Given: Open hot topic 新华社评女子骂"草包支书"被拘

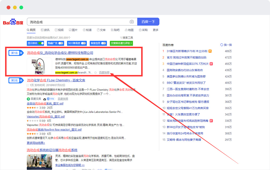Looking at the screenshot, I should (x=185, y=127).
